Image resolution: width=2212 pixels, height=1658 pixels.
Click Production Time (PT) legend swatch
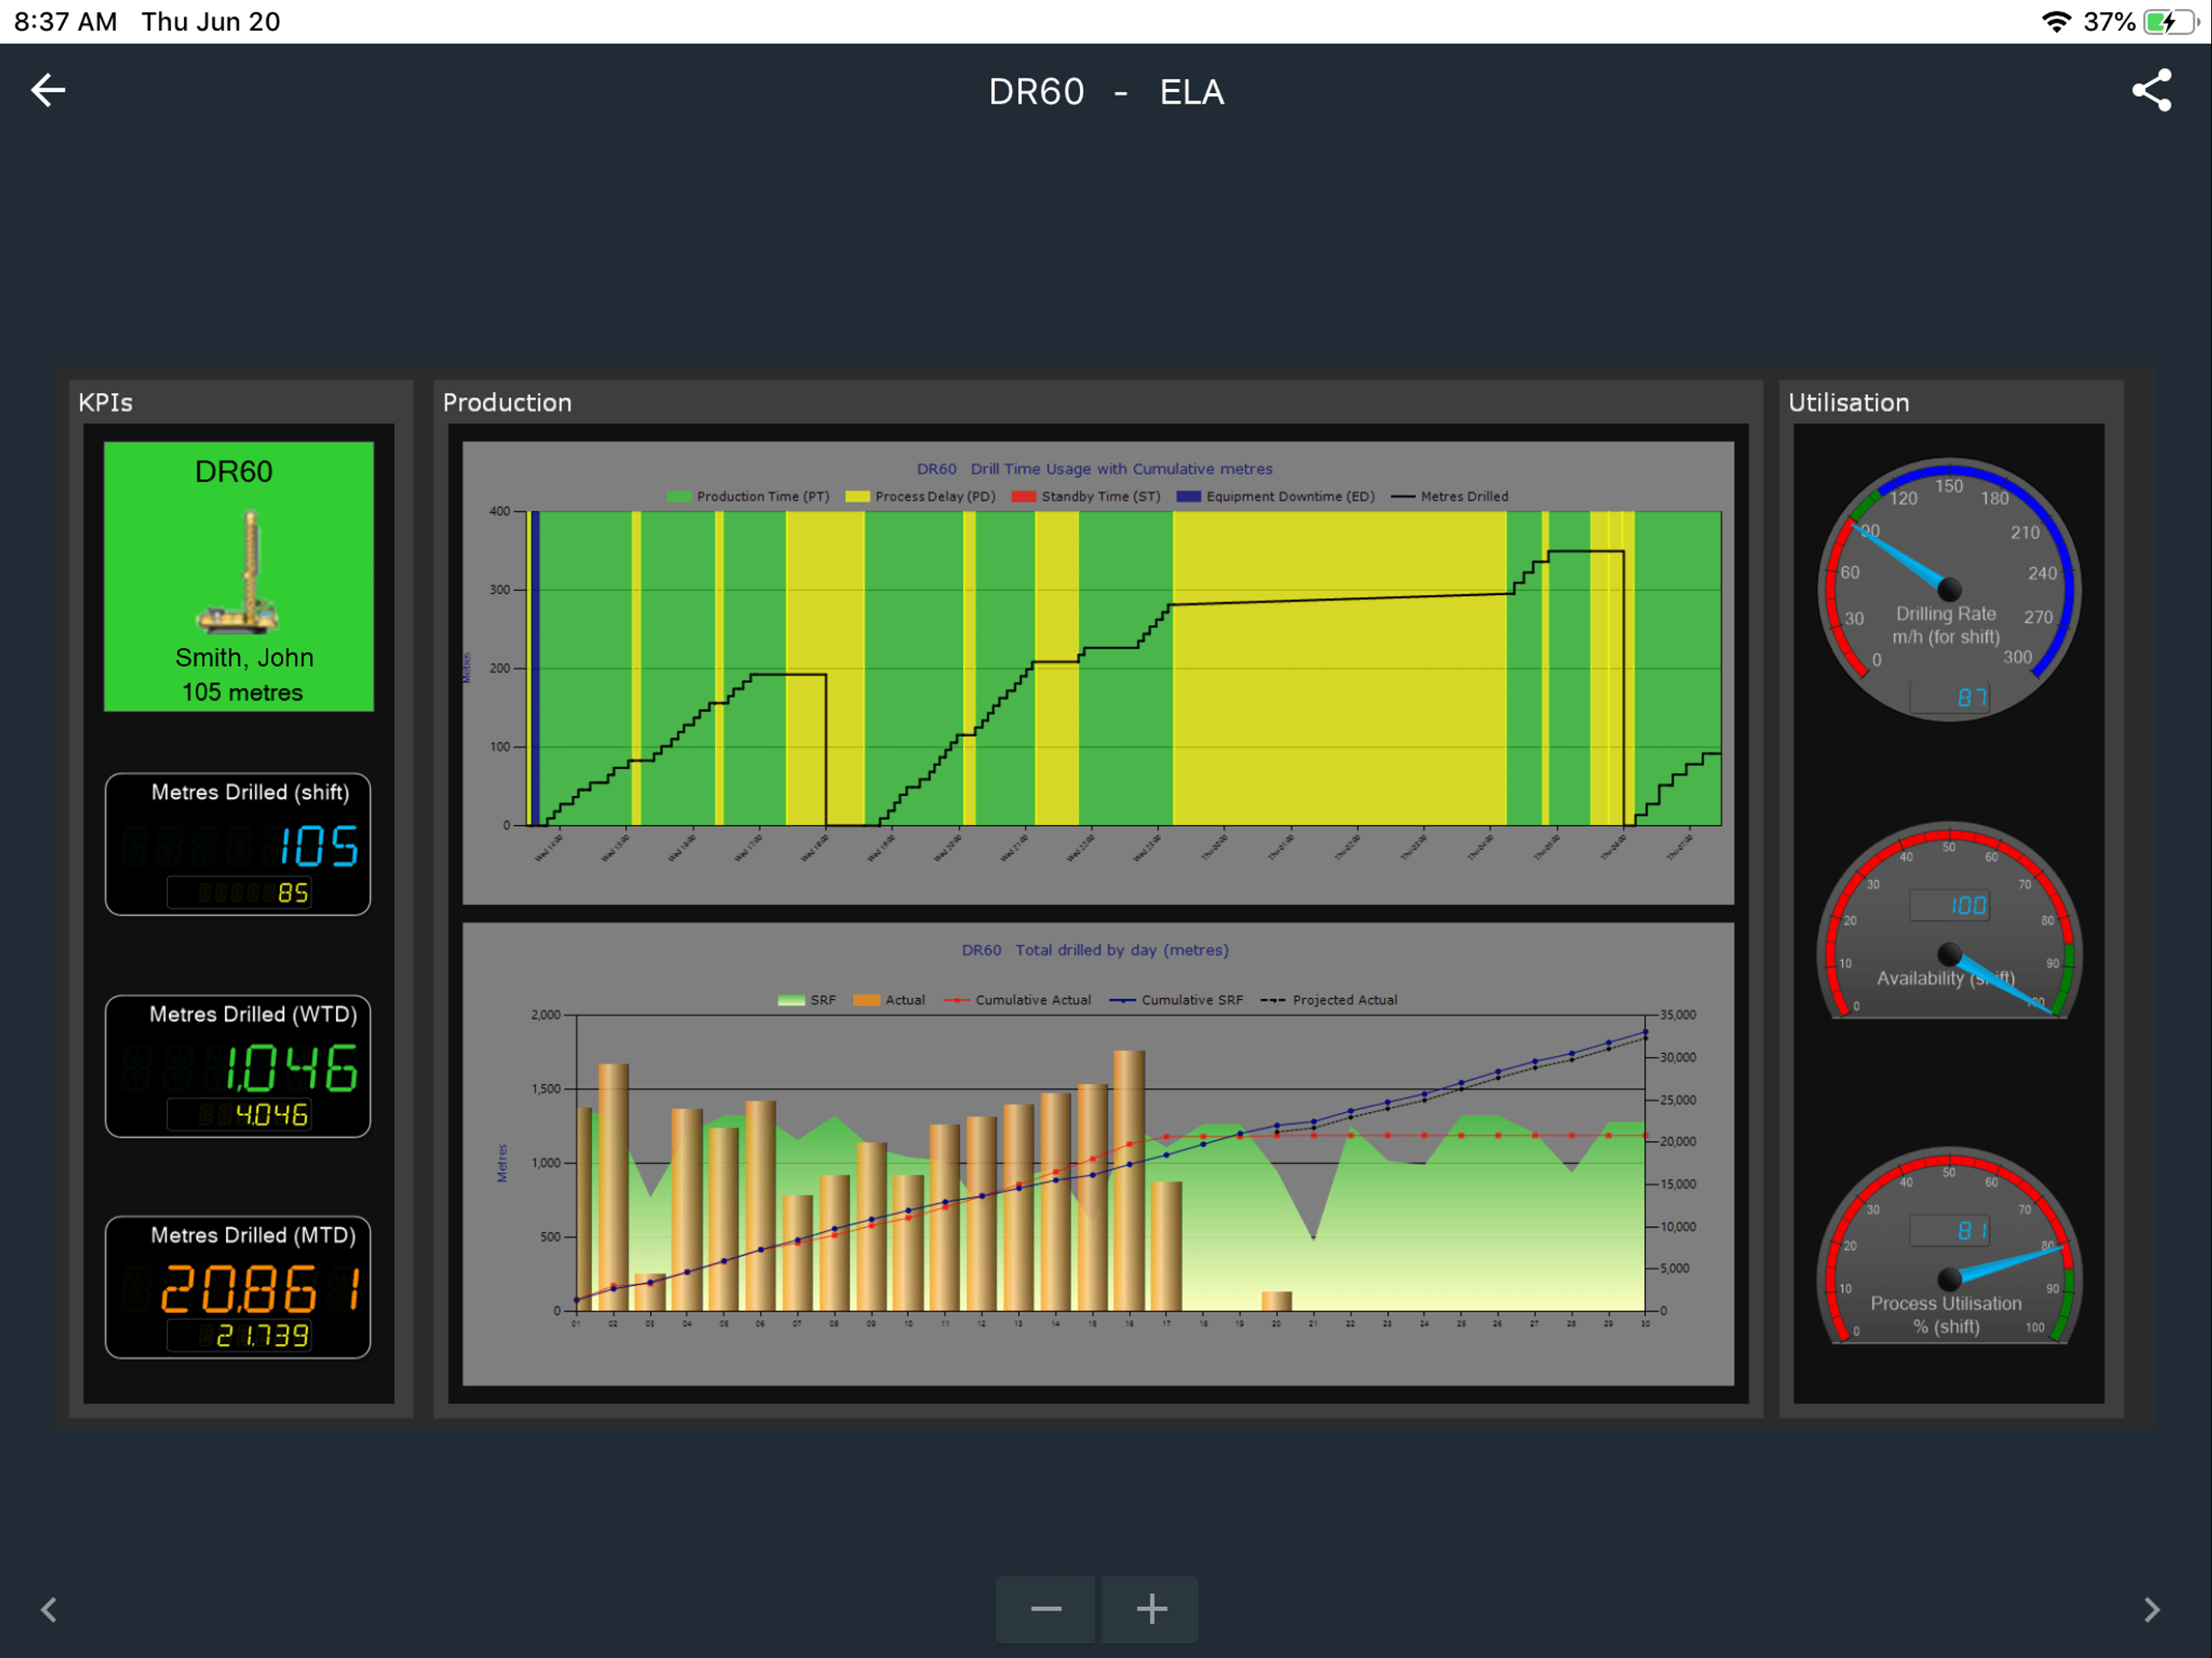pyautogui.click(x=679, y=497)
